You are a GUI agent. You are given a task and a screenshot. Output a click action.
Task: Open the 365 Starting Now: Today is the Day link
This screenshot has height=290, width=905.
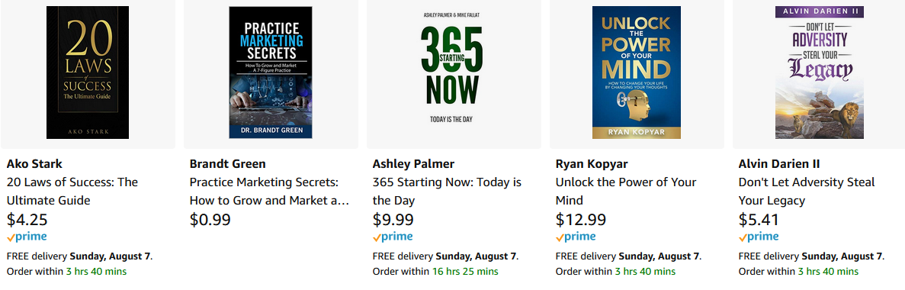point(447,192)
